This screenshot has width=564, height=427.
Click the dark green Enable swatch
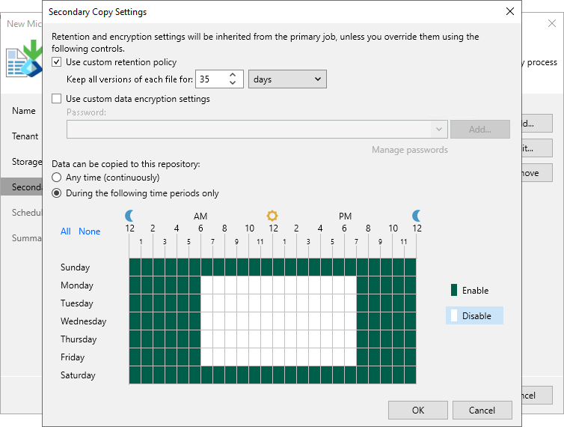coord(454,290)
